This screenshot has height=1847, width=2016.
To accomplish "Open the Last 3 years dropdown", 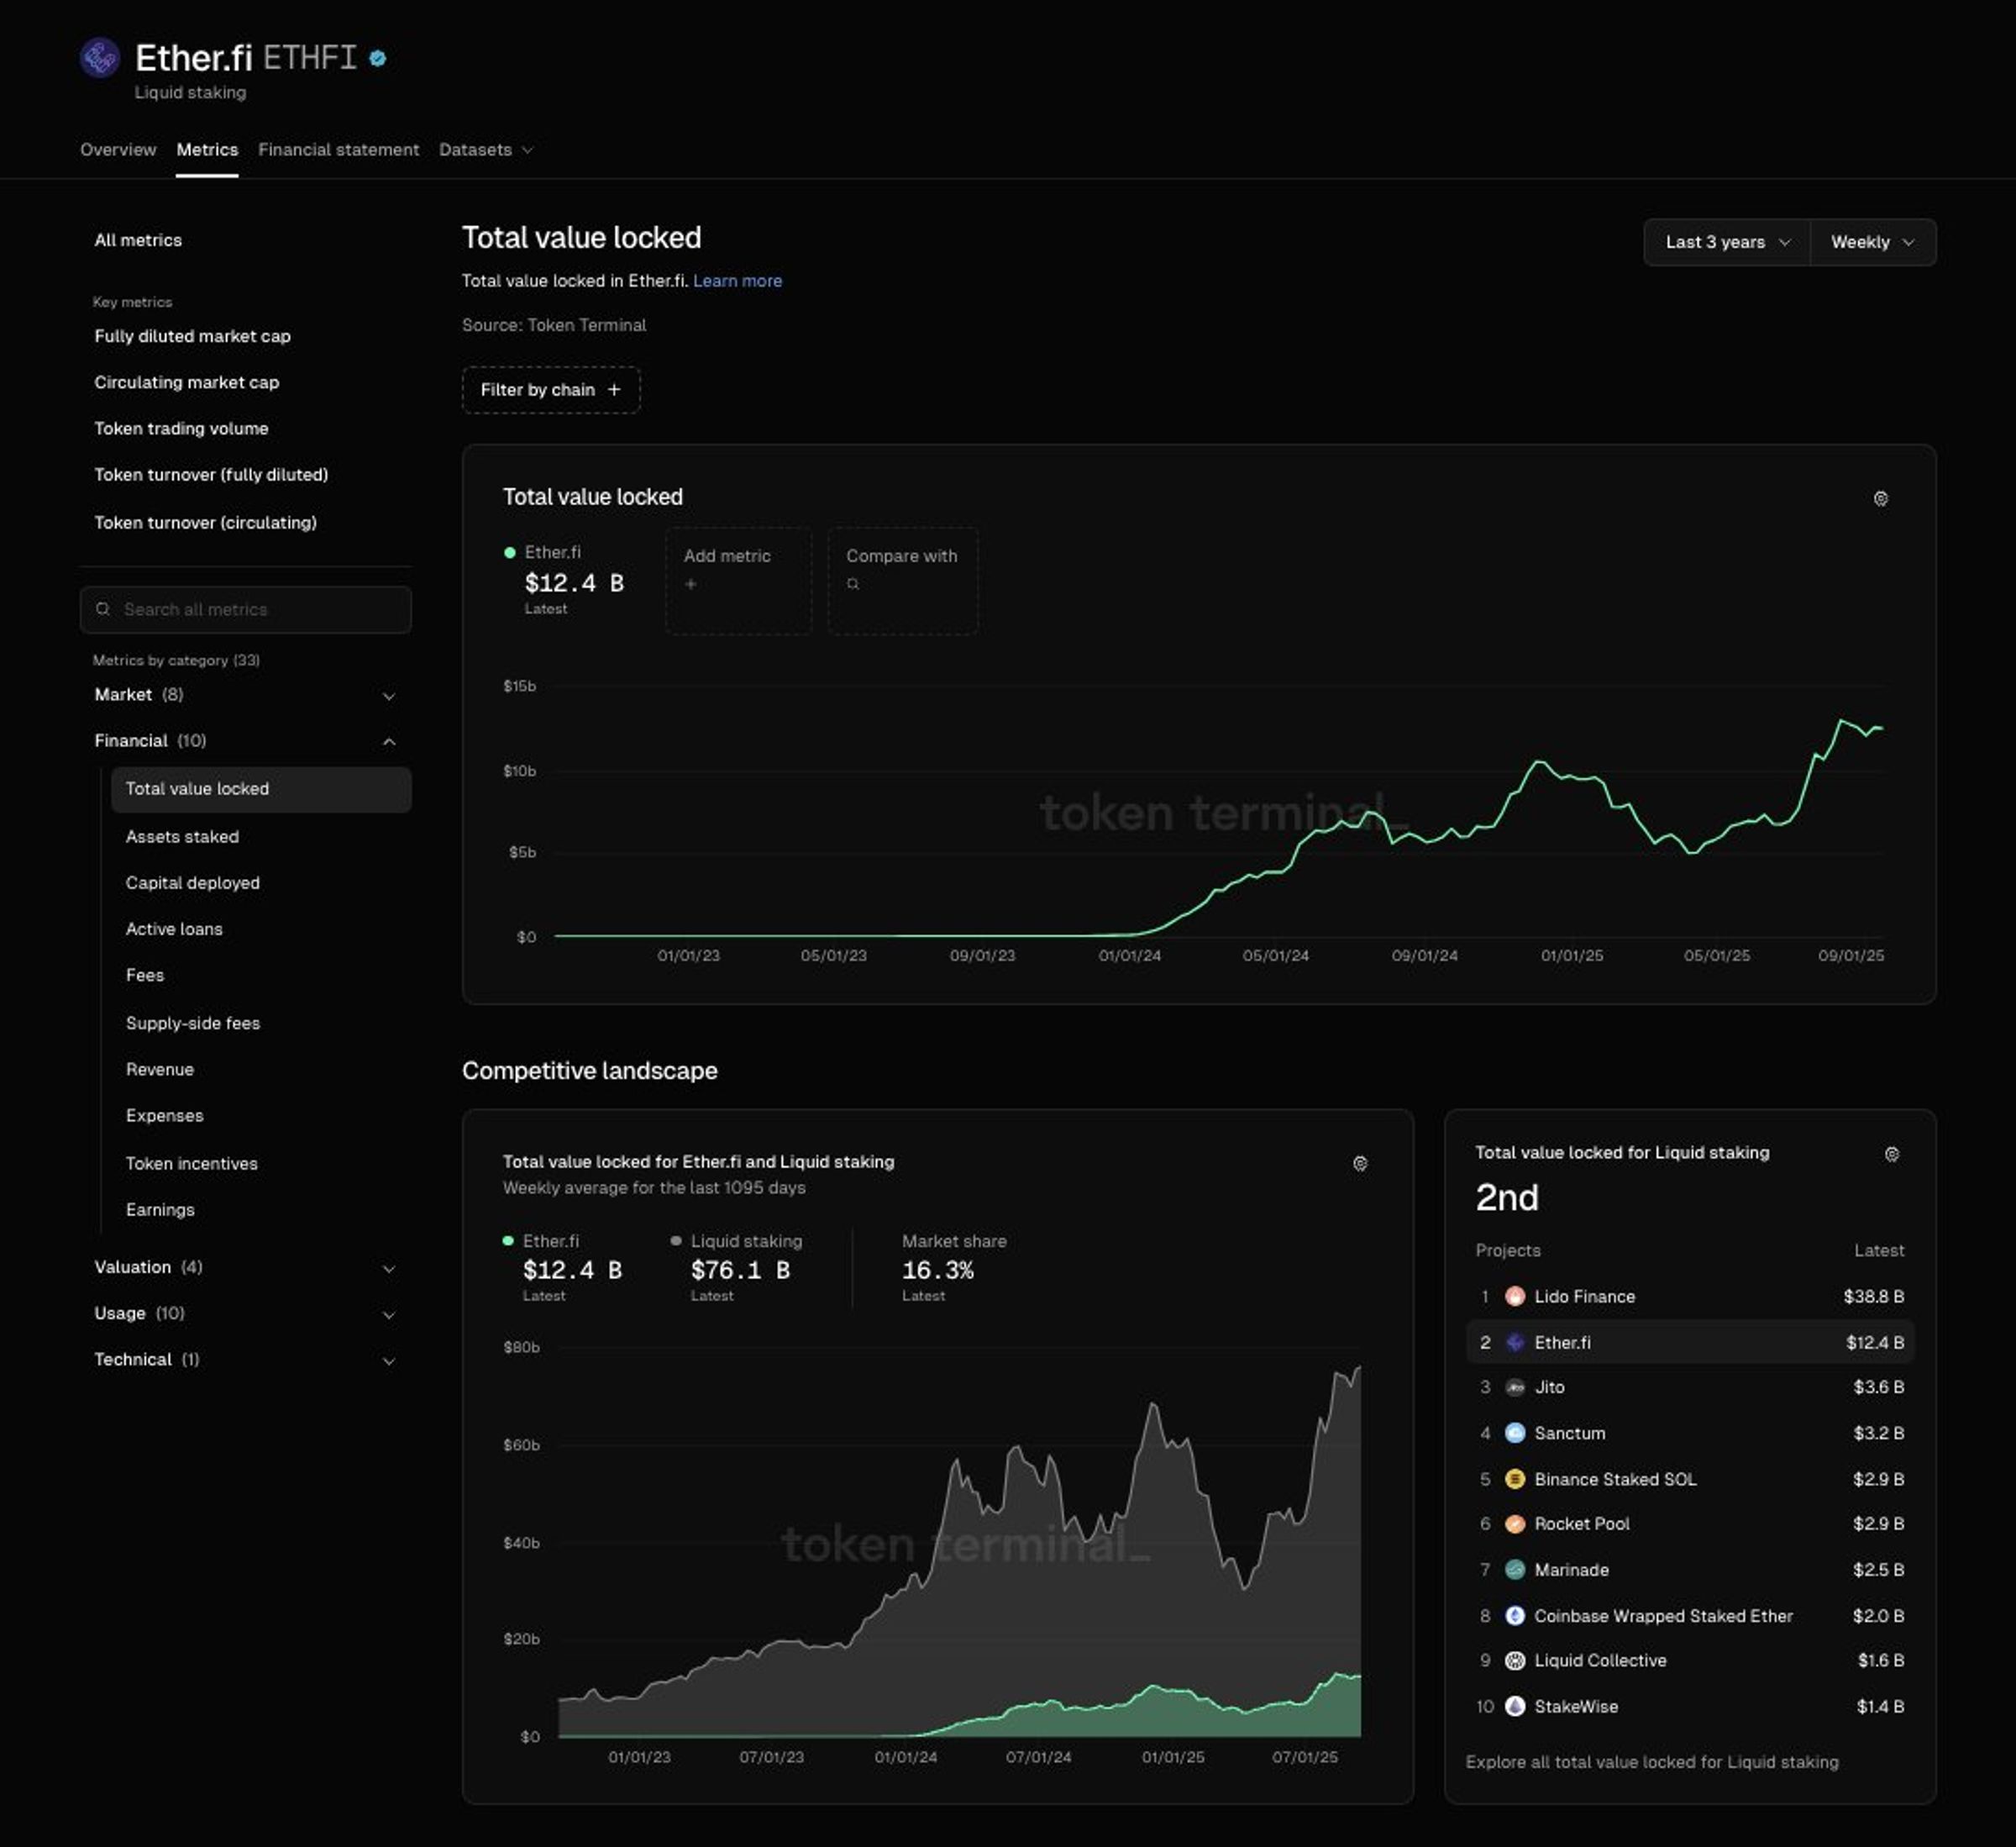I will click(1726, 242).
